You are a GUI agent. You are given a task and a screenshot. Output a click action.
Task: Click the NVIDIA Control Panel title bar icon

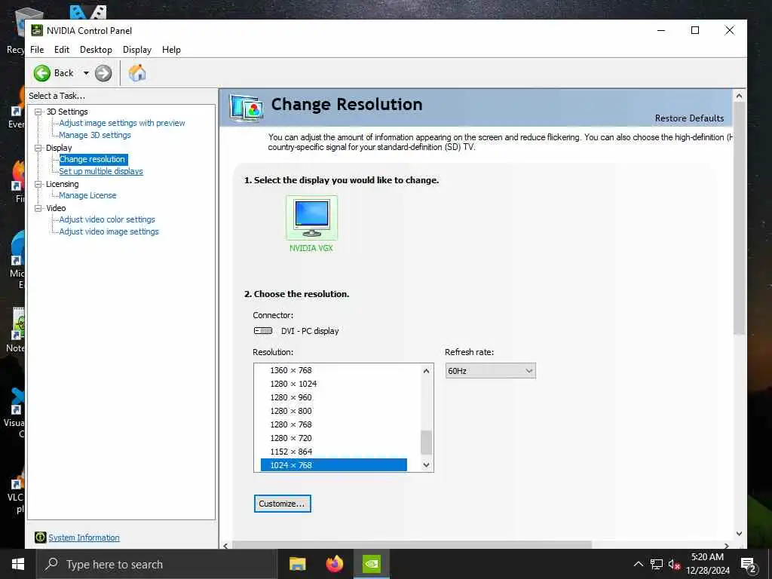coord(37,30)
